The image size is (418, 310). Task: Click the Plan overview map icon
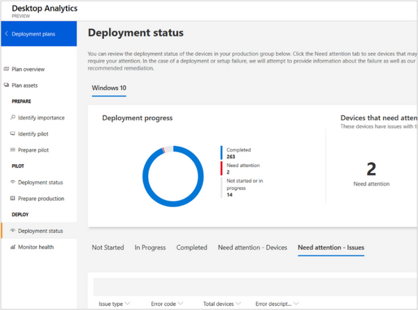6,69
